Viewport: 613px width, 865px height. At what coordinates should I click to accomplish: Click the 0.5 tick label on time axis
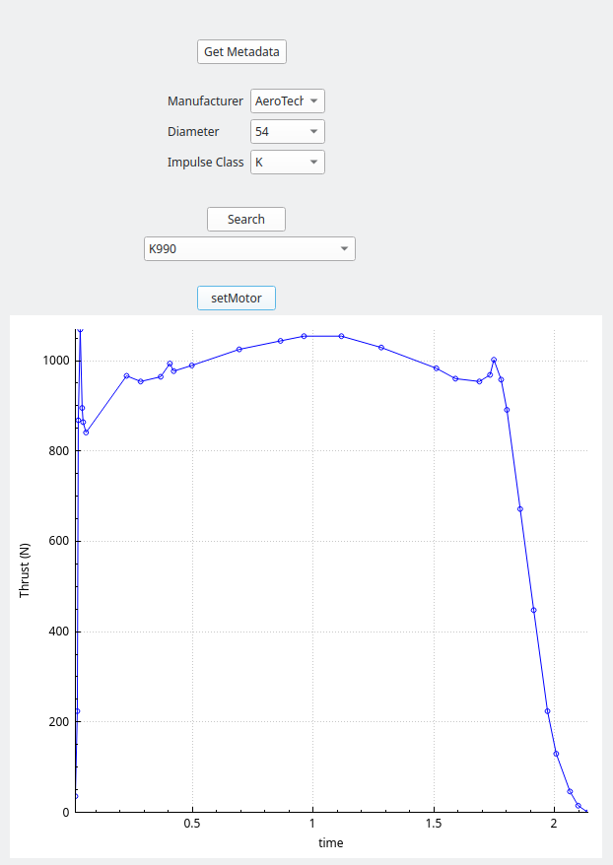[x=192, y=824]
